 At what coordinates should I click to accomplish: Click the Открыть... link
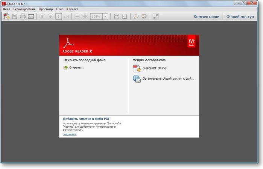[76, 68]
